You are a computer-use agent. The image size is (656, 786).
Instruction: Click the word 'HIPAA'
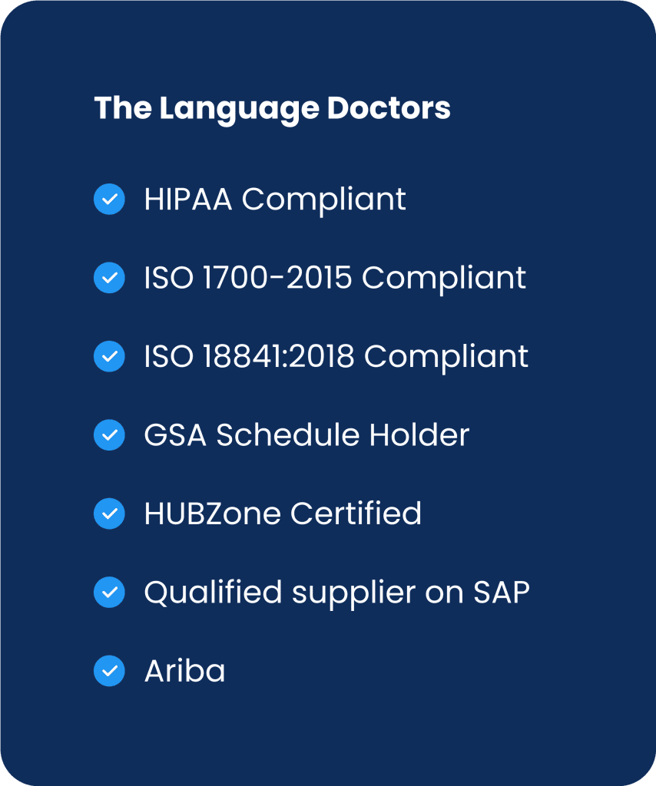(188, 200)
